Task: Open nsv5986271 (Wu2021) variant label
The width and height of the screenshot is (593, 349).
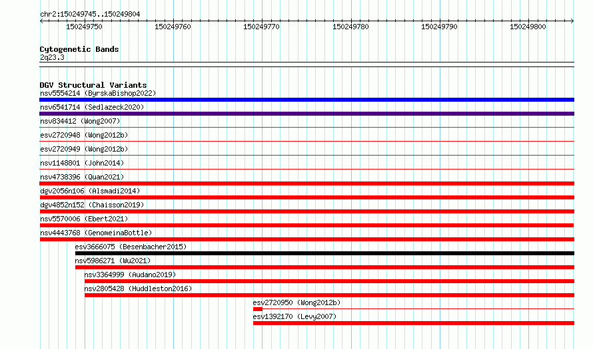Action: click(113, 261)
